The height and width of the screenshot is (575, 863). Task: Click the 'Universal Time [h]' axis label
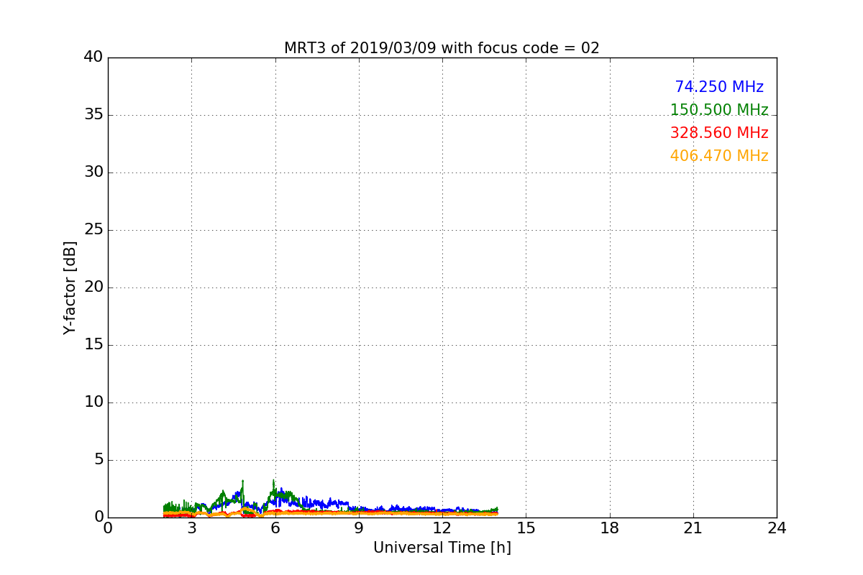click(442, 548)
